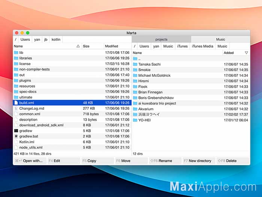262x197 pixels.
Task: Click the F5 Copy button
Action: [98, 161]
